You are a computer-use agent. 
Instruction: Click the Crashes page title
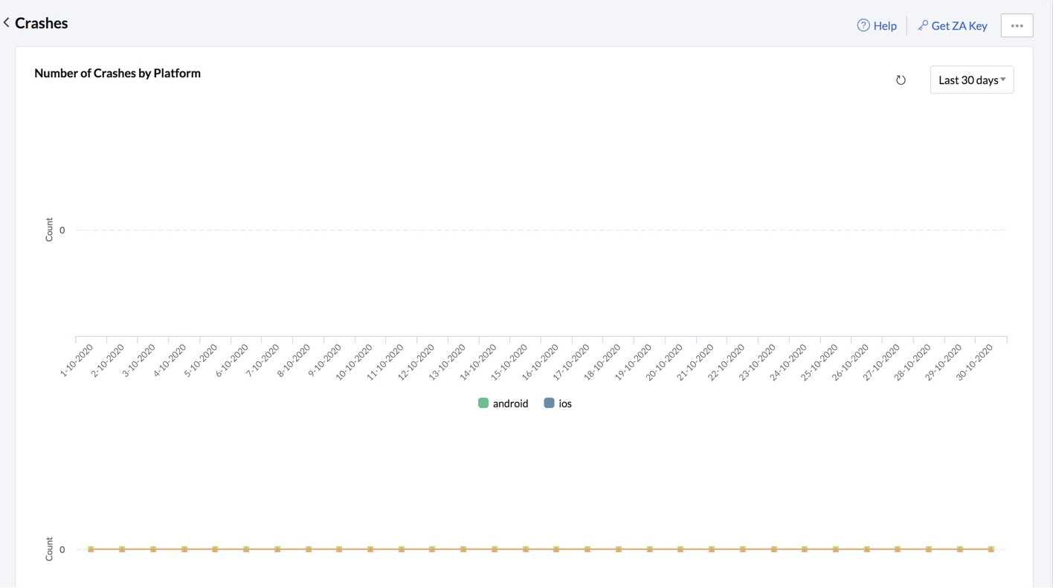[42, 23]
